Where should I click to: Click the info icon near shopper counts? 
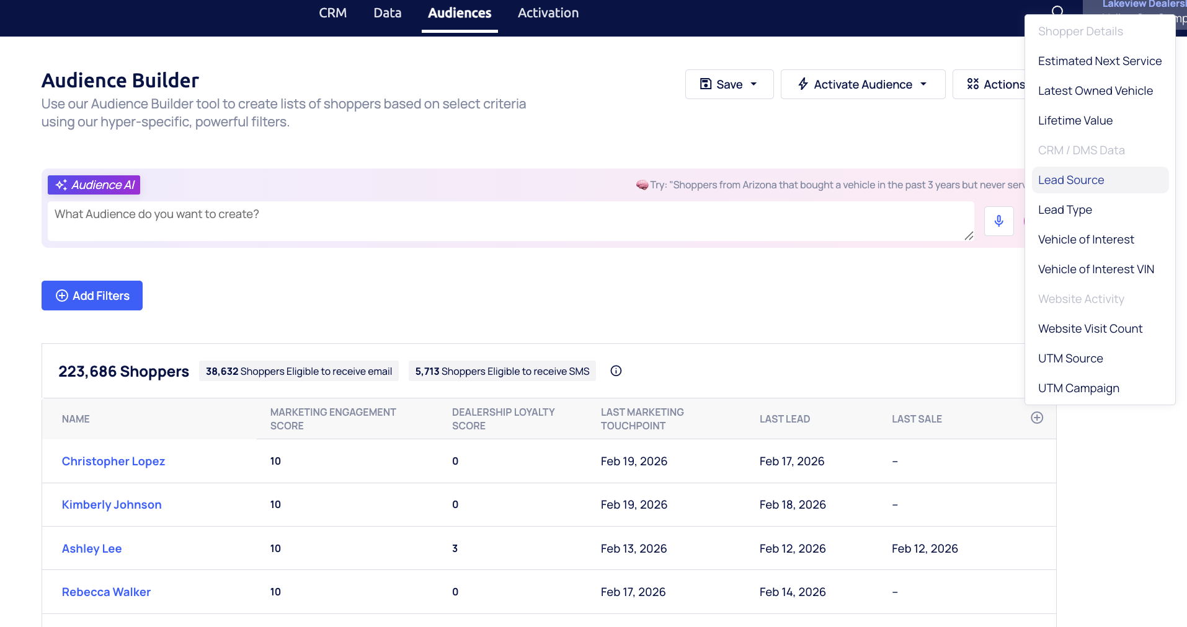click(616, 370)
